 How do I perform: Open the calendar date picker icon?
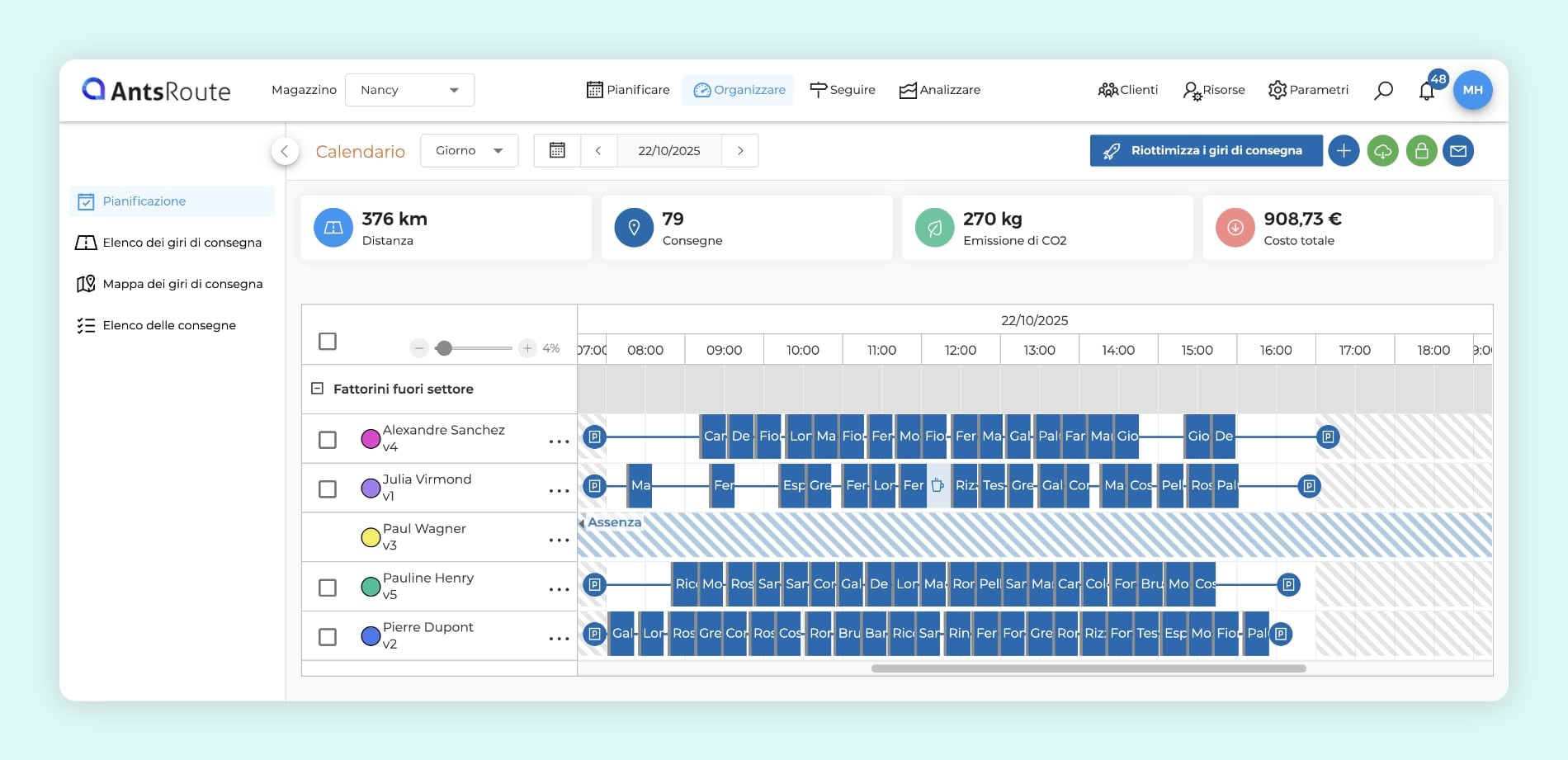(557, 151)
